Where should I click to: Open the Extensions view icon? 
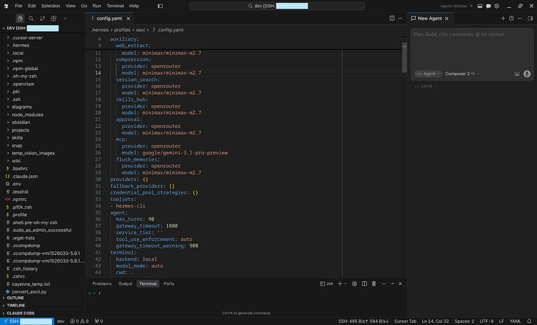tap(54, 19)
